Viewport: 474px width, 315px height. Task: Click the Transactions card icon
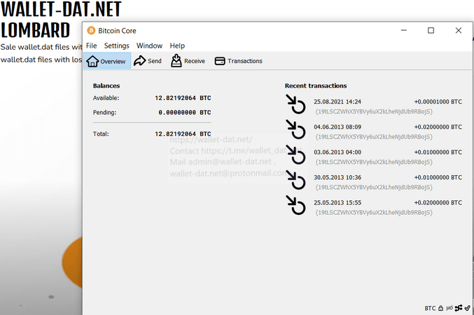pyautogui.click(x=220, y=61)
